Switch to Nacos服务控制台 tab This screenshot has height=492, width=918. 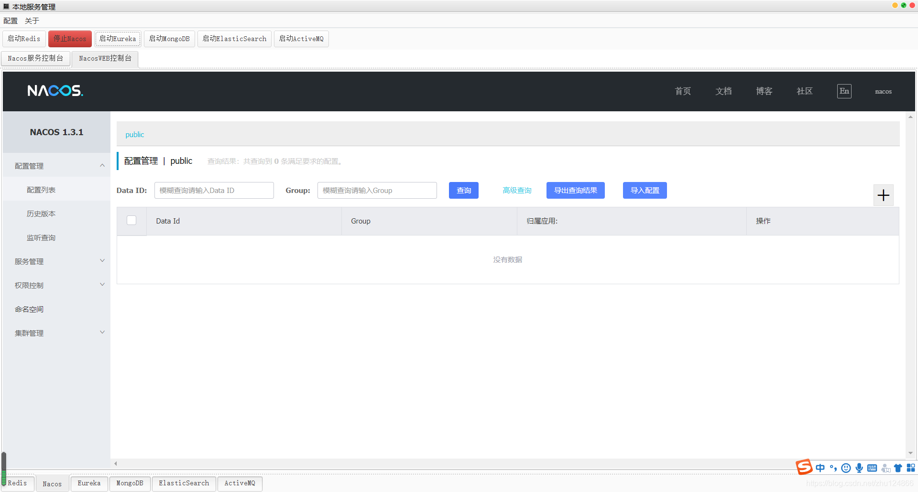click(35, 58)
